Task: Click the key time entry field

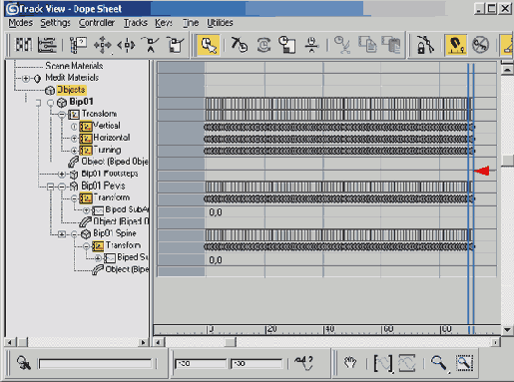Action: 201,363
